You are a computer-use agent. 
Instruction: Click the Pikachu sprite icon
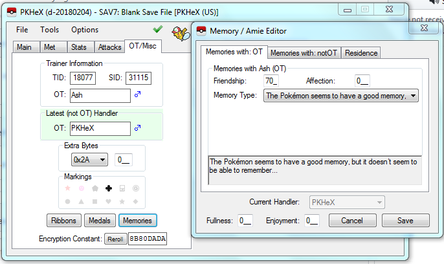[x=181, y=34]
